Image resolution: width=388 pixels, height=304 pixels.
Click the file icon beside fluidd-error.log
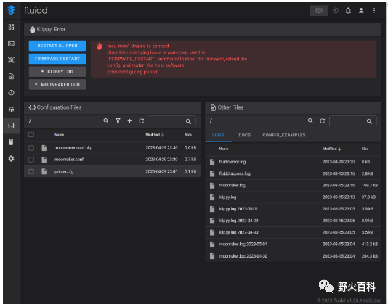tap(212, 162)
